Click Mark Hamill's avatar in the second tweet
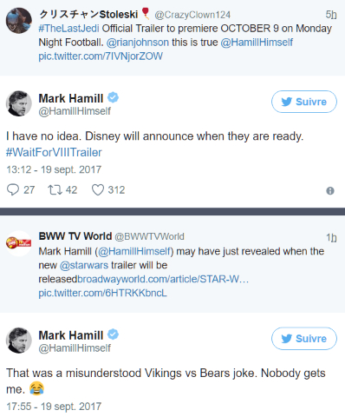Screen dimensions: 345x417 [19, 341]
